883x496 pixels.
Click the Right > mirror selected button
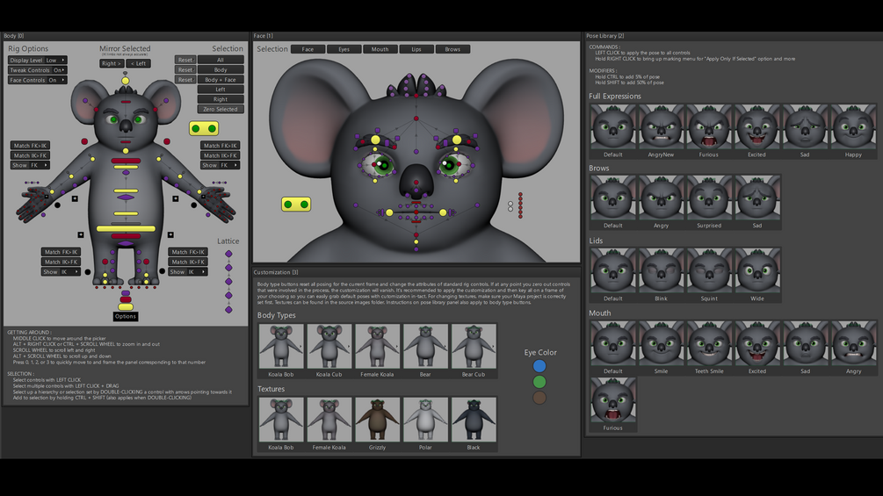coord(112,63)
